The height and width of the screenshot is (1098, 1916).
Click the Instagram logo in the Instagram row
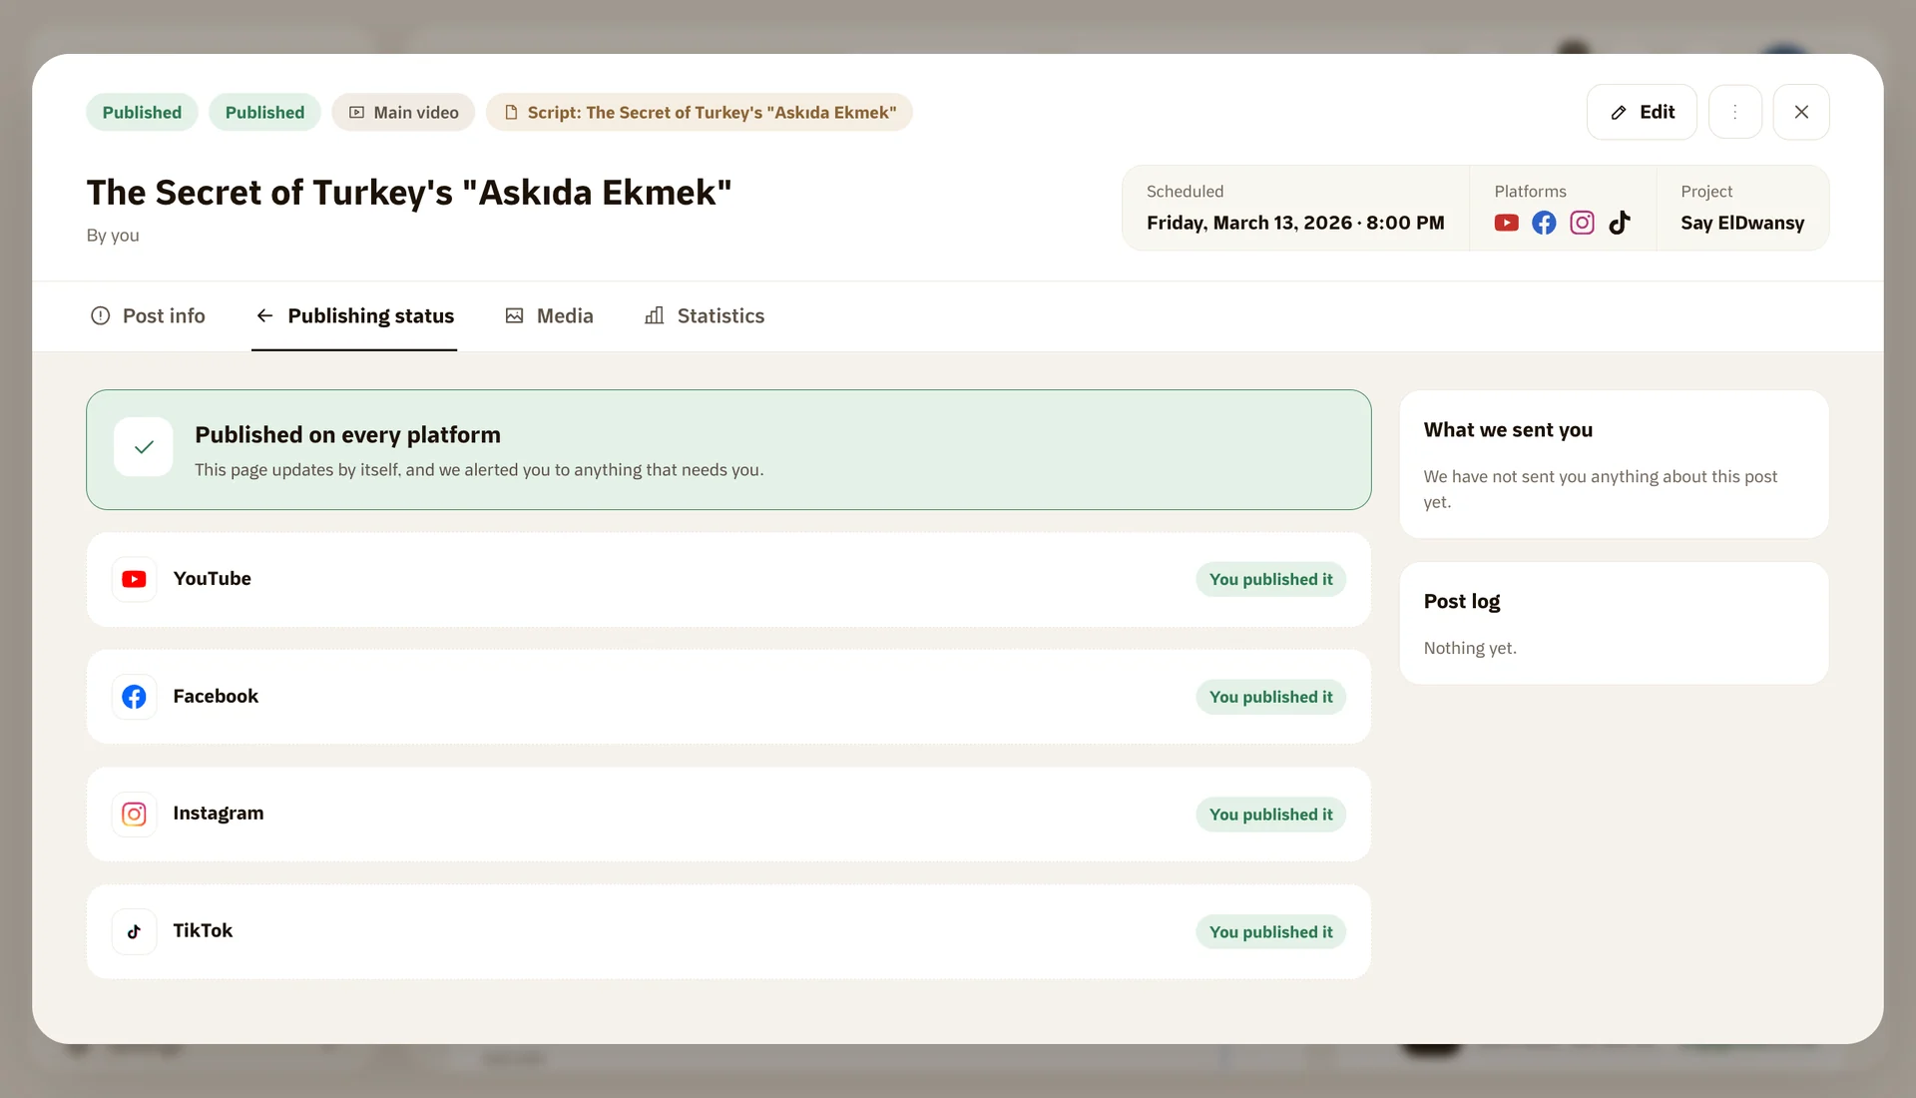click(x=134, y=815)
